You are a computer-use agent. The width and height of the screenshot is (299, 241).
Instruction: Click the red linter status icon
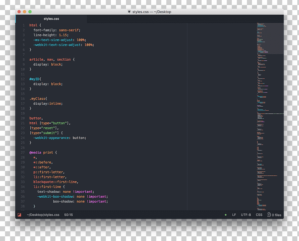19,215
